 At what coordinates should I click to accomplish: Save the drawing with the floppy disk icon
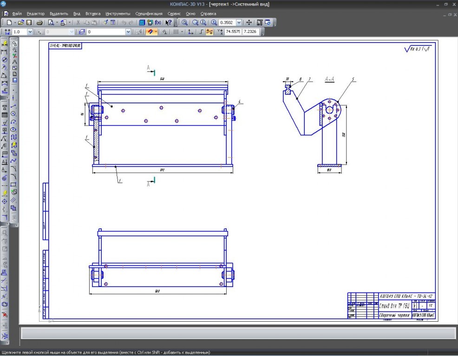[29, 22]
